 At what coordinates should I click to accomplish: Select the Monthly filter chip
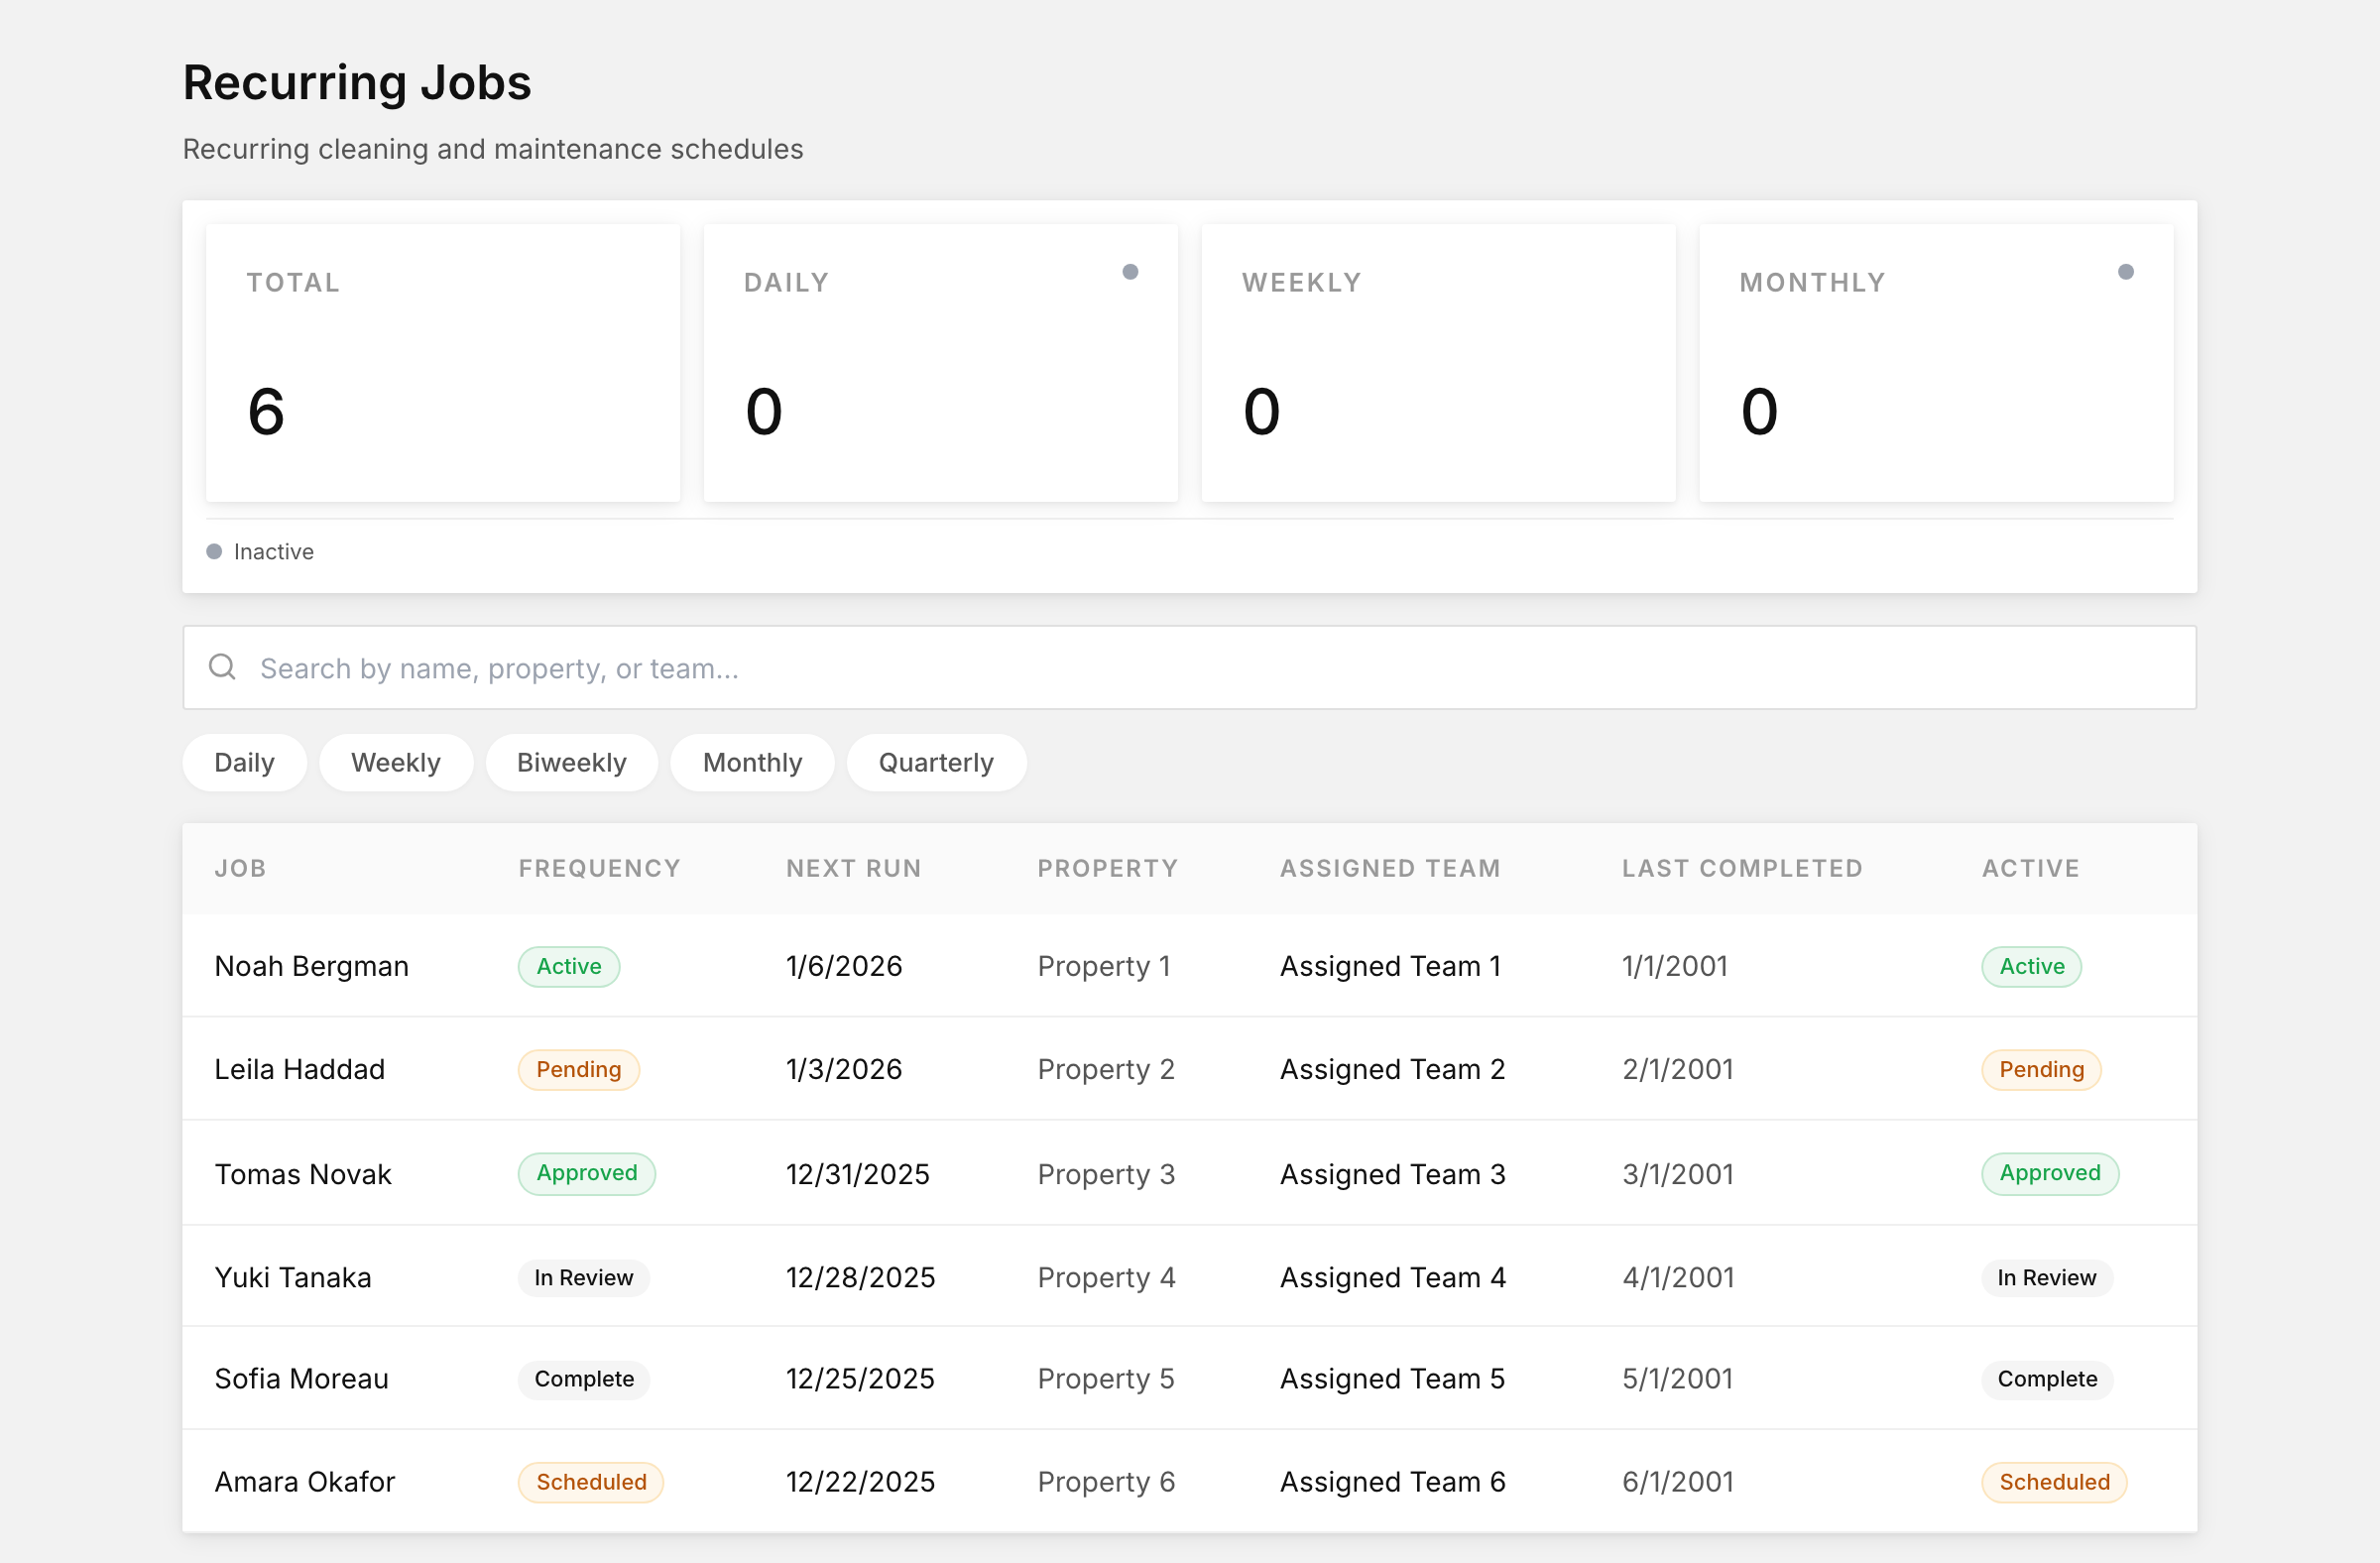753,763
